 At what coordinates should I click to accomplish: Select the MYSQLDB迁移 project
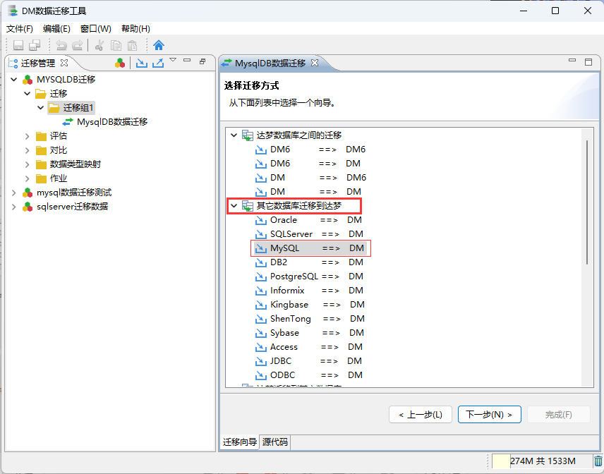59,80
